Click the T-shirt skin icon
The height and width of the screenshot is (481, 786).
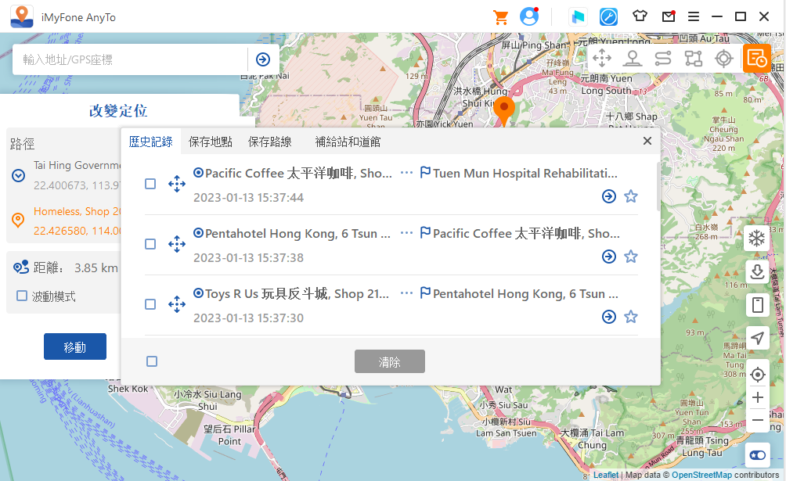pyautogui.click(x=640, y=16)
